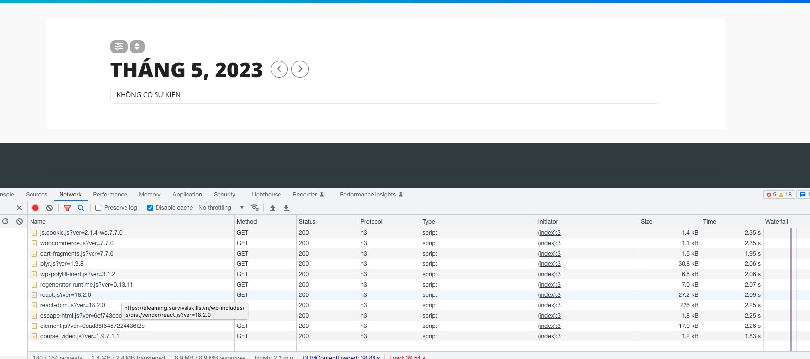Open network conditions wifi settings icon
The image size is (810, 359).
(254, 208)
